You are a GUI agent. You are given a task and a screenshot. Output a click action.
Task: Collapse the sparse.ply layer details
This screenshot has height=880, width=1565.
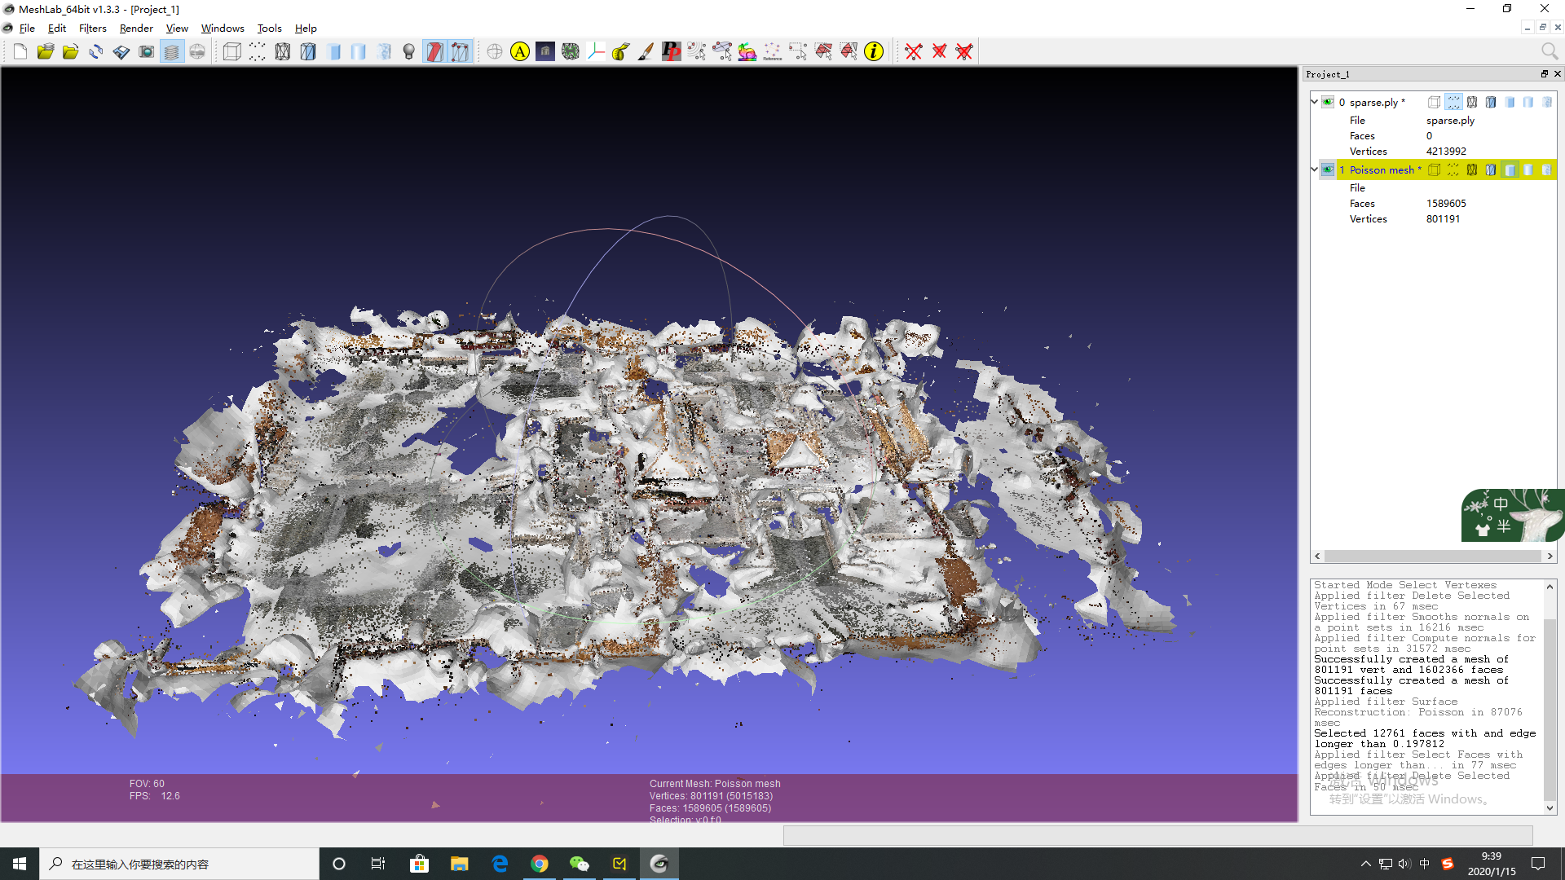(1314, 102)
